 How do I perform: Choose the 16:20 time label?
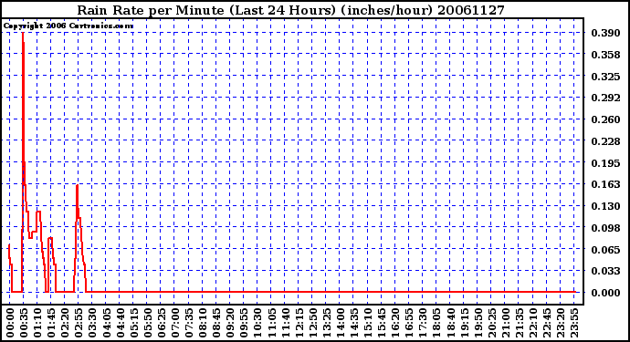click(395, 323)
